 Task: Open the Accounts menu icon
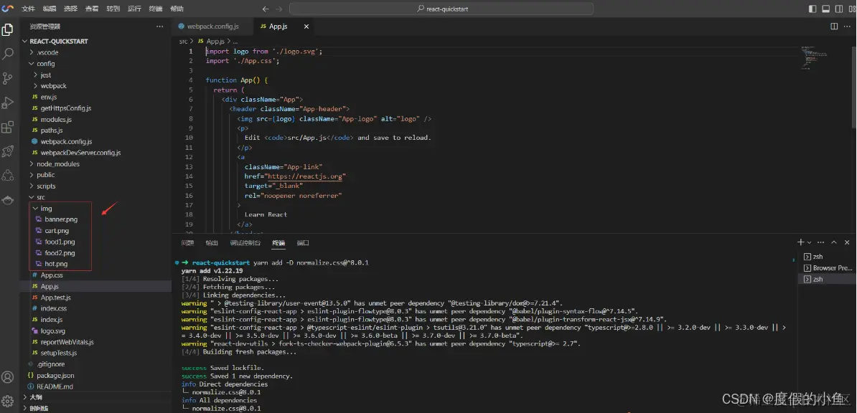pos(8,377)
